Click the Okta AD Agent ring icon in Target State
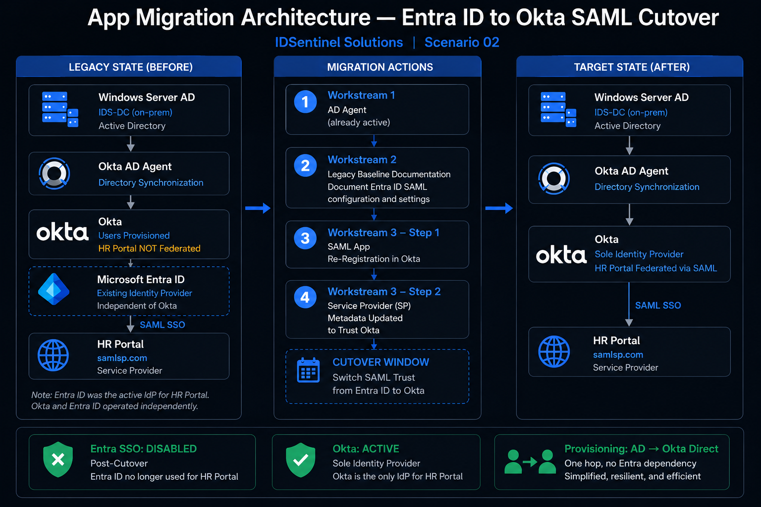The height and width of the screenshot is (507, 761). pyautogui.click(x=554, y=178)
